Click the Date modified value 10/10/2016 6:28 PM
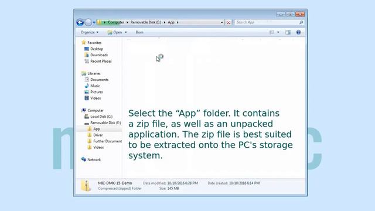The width and height of the screenshot is (375, 211). (182, 183)
